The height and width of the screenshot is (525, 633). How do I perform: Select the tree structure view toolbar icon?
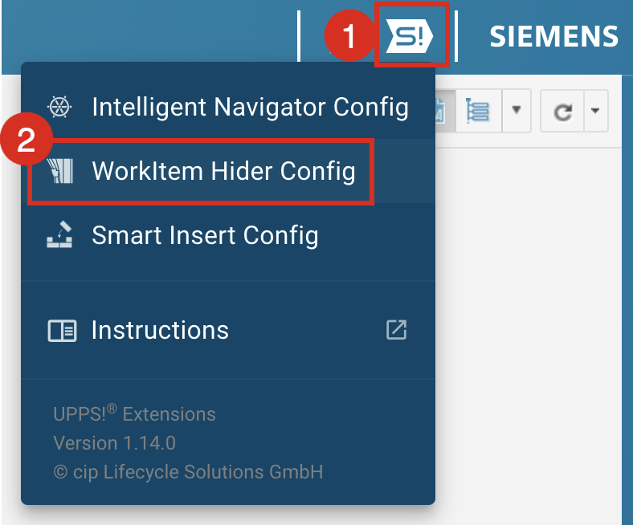(x=478, y=112)
